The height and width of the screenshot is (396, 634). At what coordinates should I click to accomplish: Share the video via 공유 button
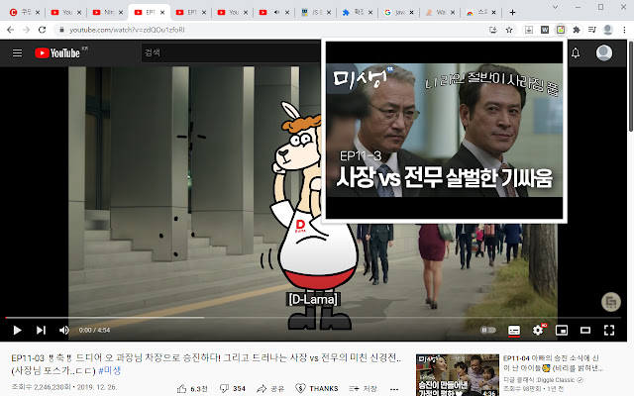coord(270,388)
